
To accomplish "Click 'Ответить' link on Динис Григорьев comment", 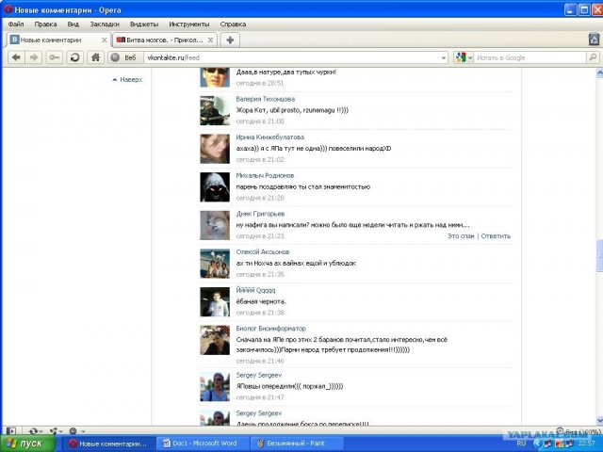I will pos(496,236).
